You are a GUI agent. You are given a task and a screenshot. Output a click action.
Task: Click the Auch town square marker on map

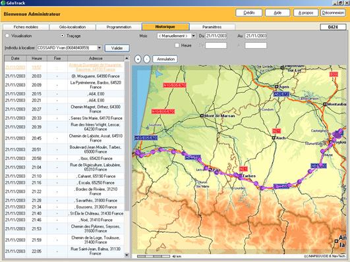pos(274,138)
